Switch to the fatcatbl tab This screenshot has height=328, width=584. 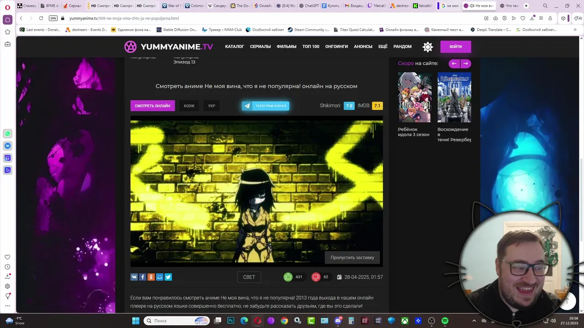[422, 6]
